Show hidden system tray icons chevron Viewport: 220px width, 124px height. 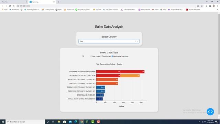[200, 122]
